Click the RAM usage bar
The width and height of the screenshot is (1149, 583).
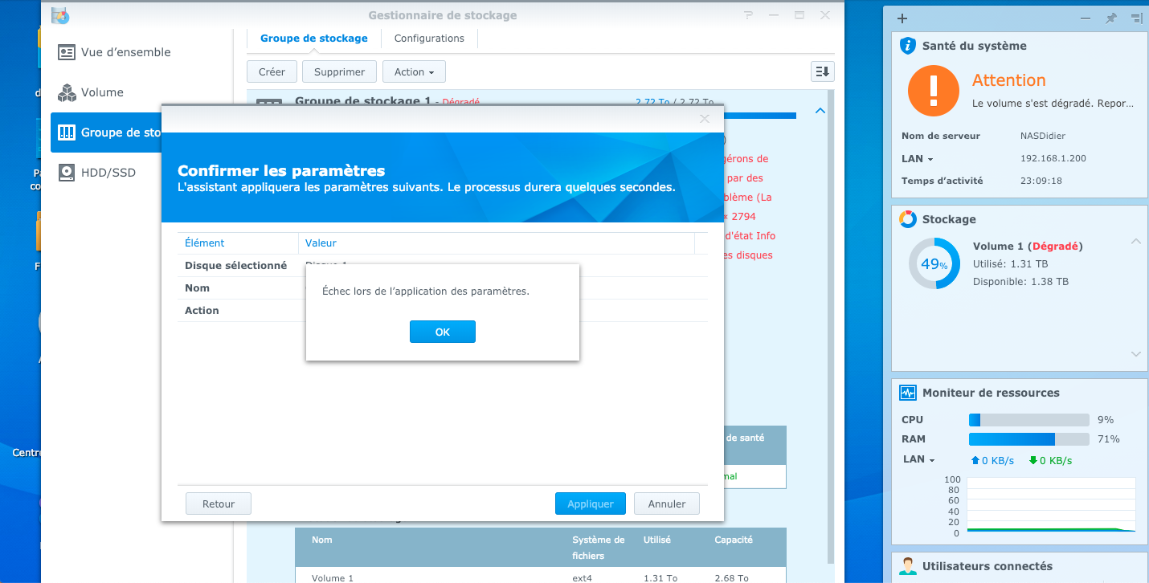click(x=1028, y=438)
